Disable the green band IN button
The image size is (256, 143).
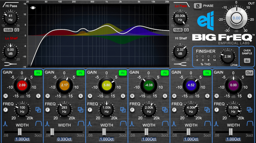[164, 73]
